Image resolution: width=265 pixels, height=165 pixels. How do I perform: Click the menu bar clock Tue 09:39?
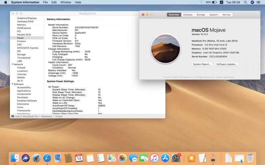(x=233, y=2)
